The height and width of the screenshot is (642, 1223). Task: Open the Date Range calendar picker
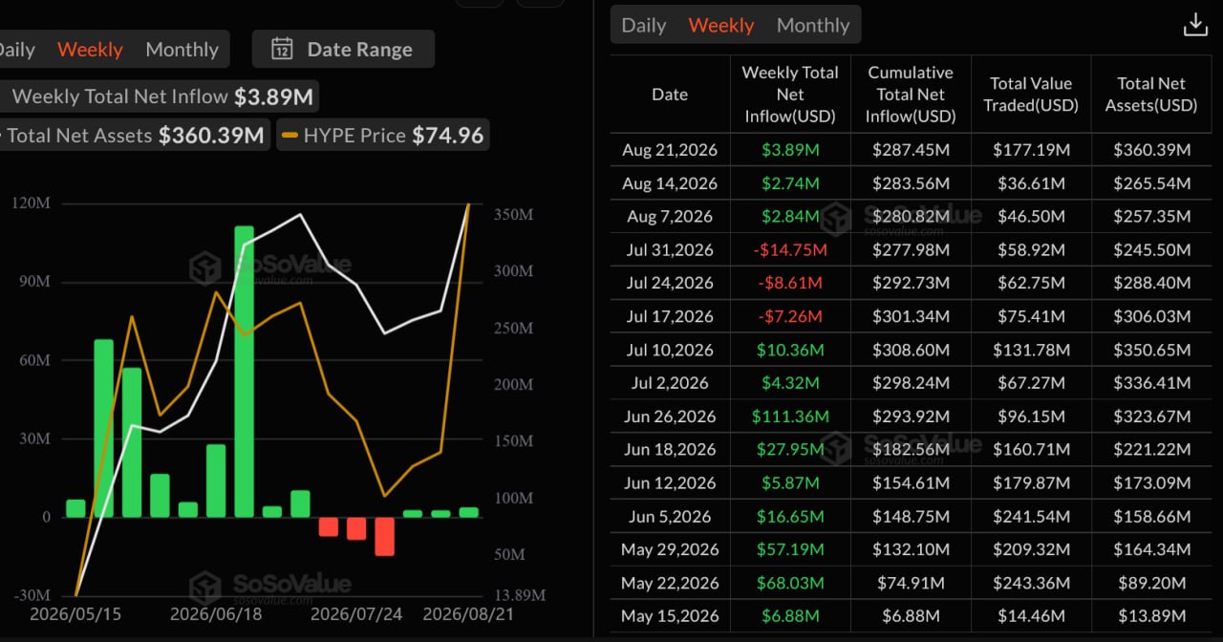point(343,50)
